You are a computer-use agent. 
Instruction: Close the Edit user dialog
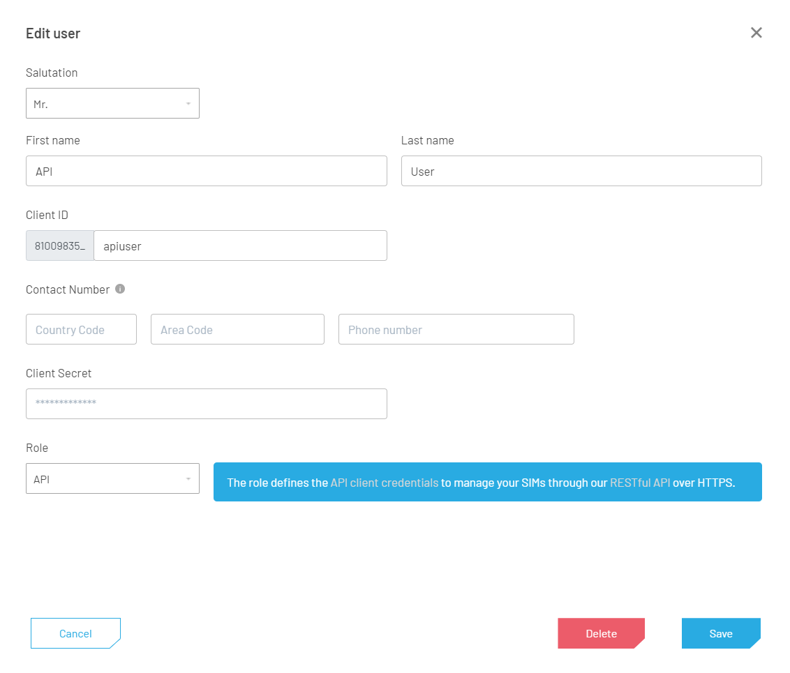point(756,33)
